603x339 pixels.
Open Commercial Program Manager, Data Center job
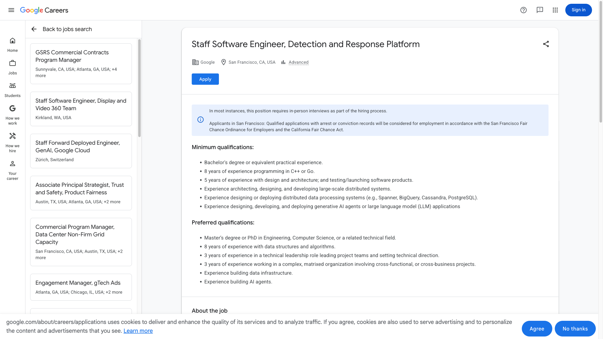pyautogui.click(x=81, y=242)
